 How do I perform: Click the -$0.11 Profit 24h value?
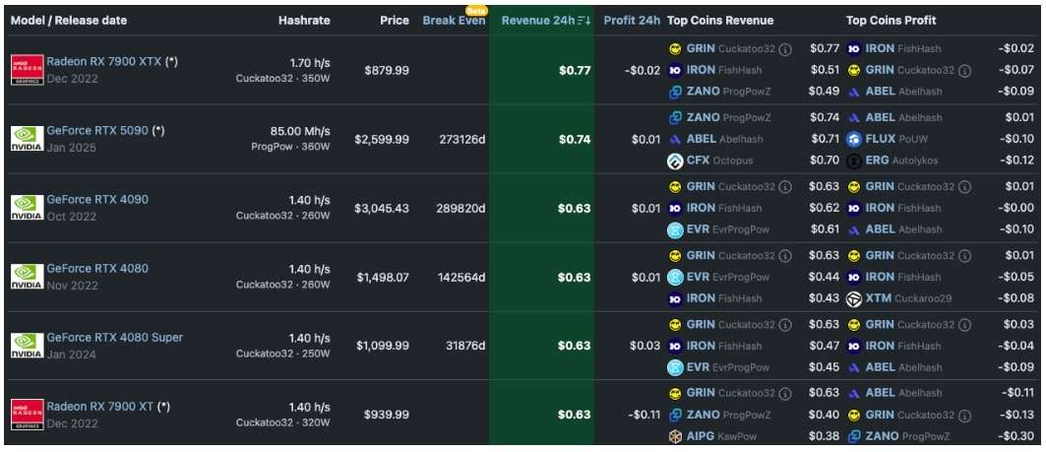pos(644,415)
